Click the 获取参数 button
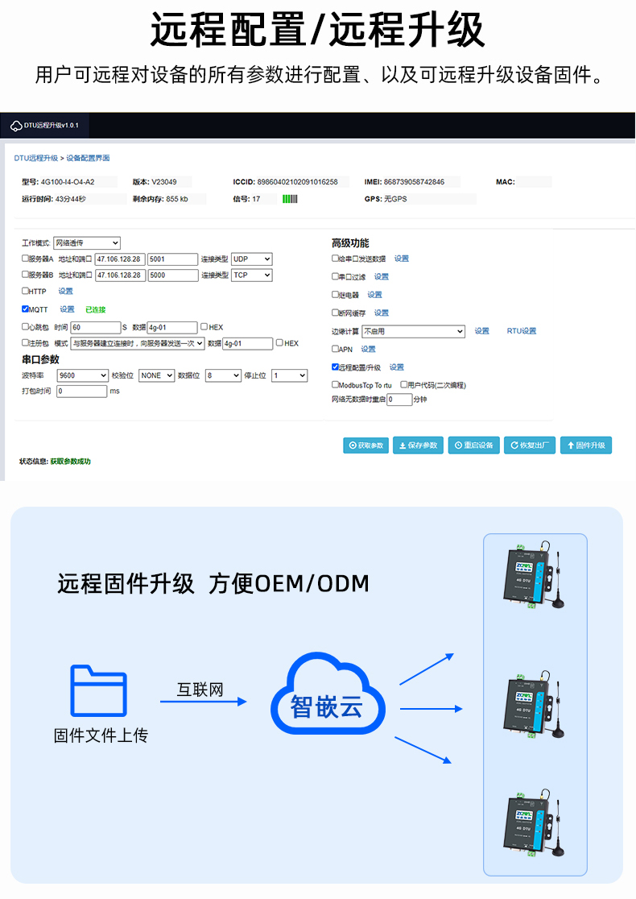This screenshot has width=636, height=899. click(366, 445)
